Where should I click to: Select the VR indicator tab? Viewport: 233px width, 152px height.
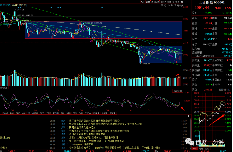coord(29,113)
